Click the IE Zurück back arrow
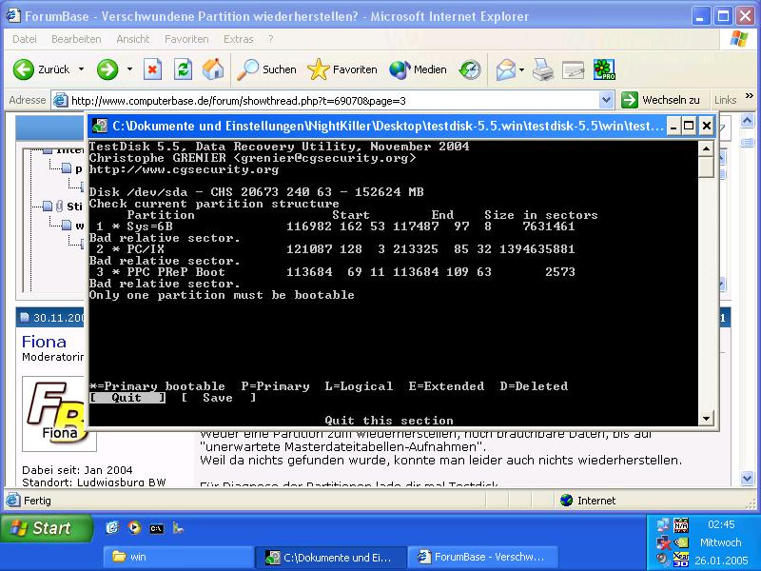 23,69
